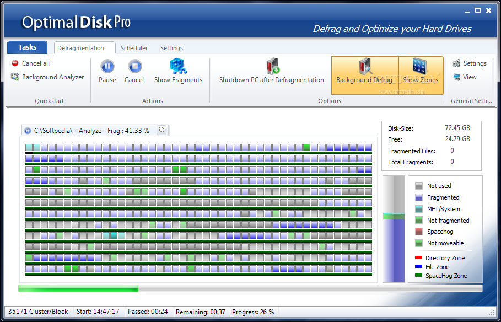This screenshot has width=501, height=322.
Task: Click the Fragmented Files label
Action: [x=412, y=151]
